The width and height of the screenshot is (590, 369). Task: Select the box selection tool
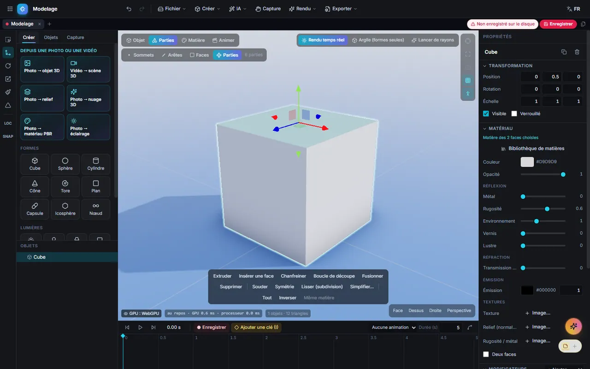click(8, 40)
